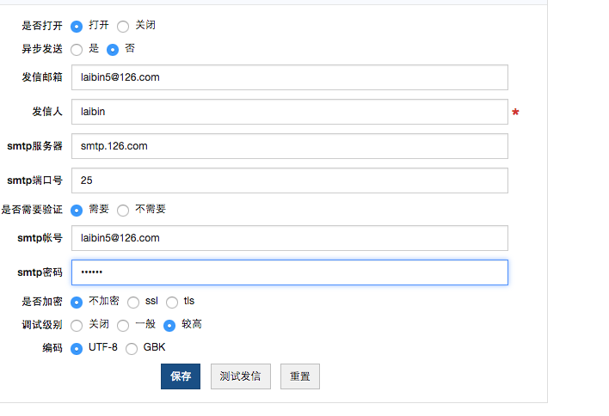609x416 pixels.
Task: Select 不加密 encryption option
Action: (x=77, y=303)
